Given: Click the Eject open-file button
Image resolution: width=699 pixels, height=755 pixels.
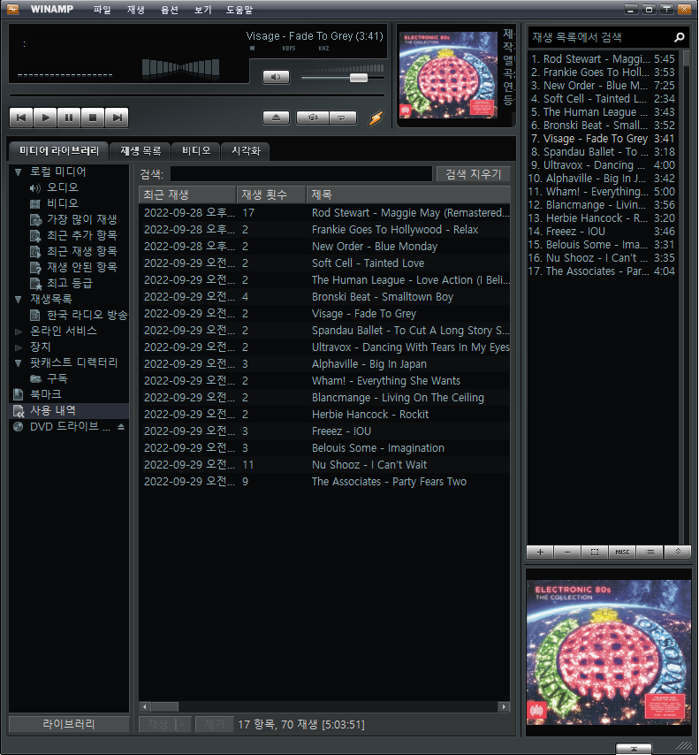Looking at the screenshot, I should (276, 118).
